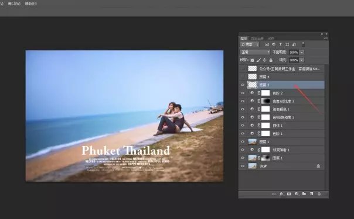Select the 公众号 text layer name
The width and height of the screenshot is (354, 219).
click(290, 69)
